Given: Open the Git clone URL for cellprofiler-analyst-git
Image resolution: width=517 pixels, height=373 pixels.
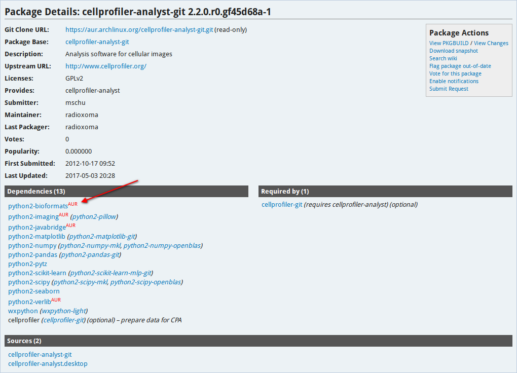Looking at the screenshot, I should (x=138, y=29).
